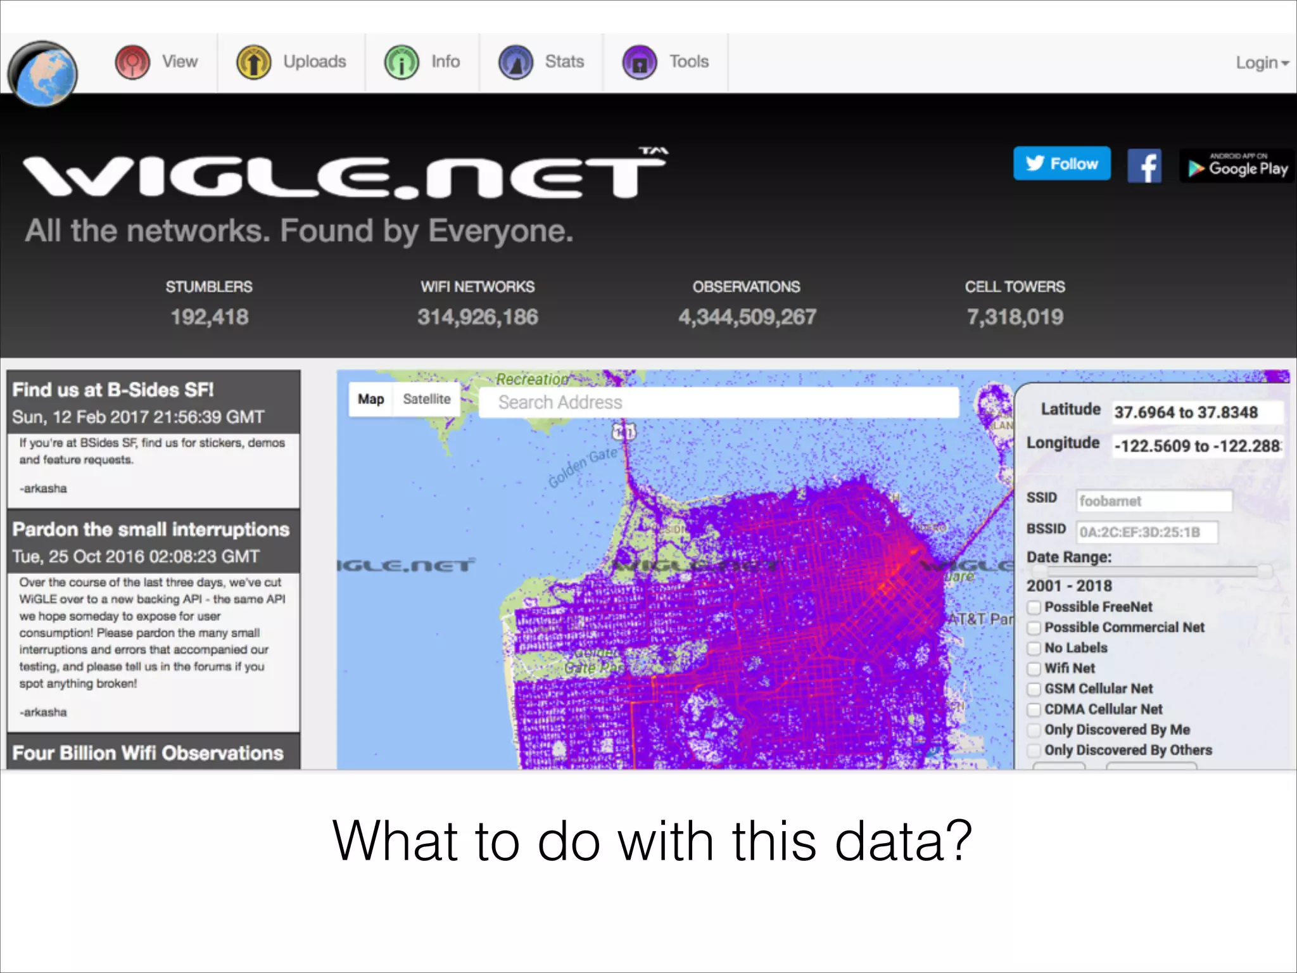Viewport: 1297px width, 973px height.
Task: Select the Map view tab
Action: click(x=371, y=400)
